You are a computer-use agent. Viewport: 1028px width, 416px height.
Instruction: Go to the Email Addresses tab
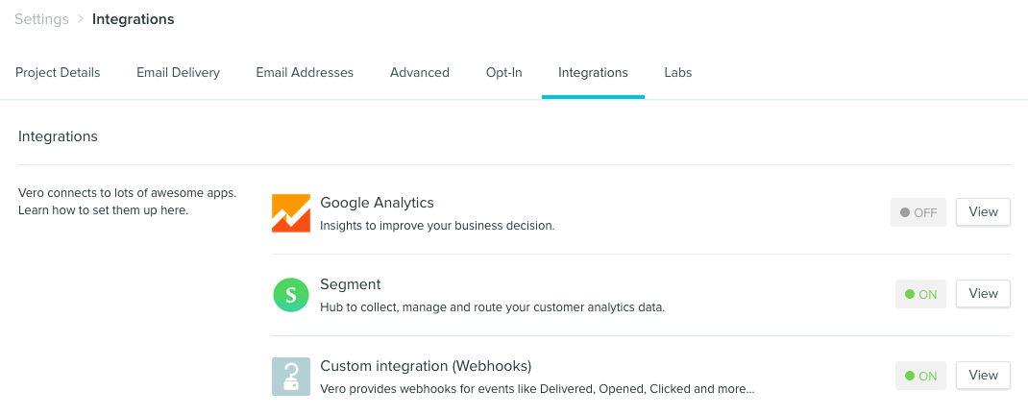tap(305, 72)
